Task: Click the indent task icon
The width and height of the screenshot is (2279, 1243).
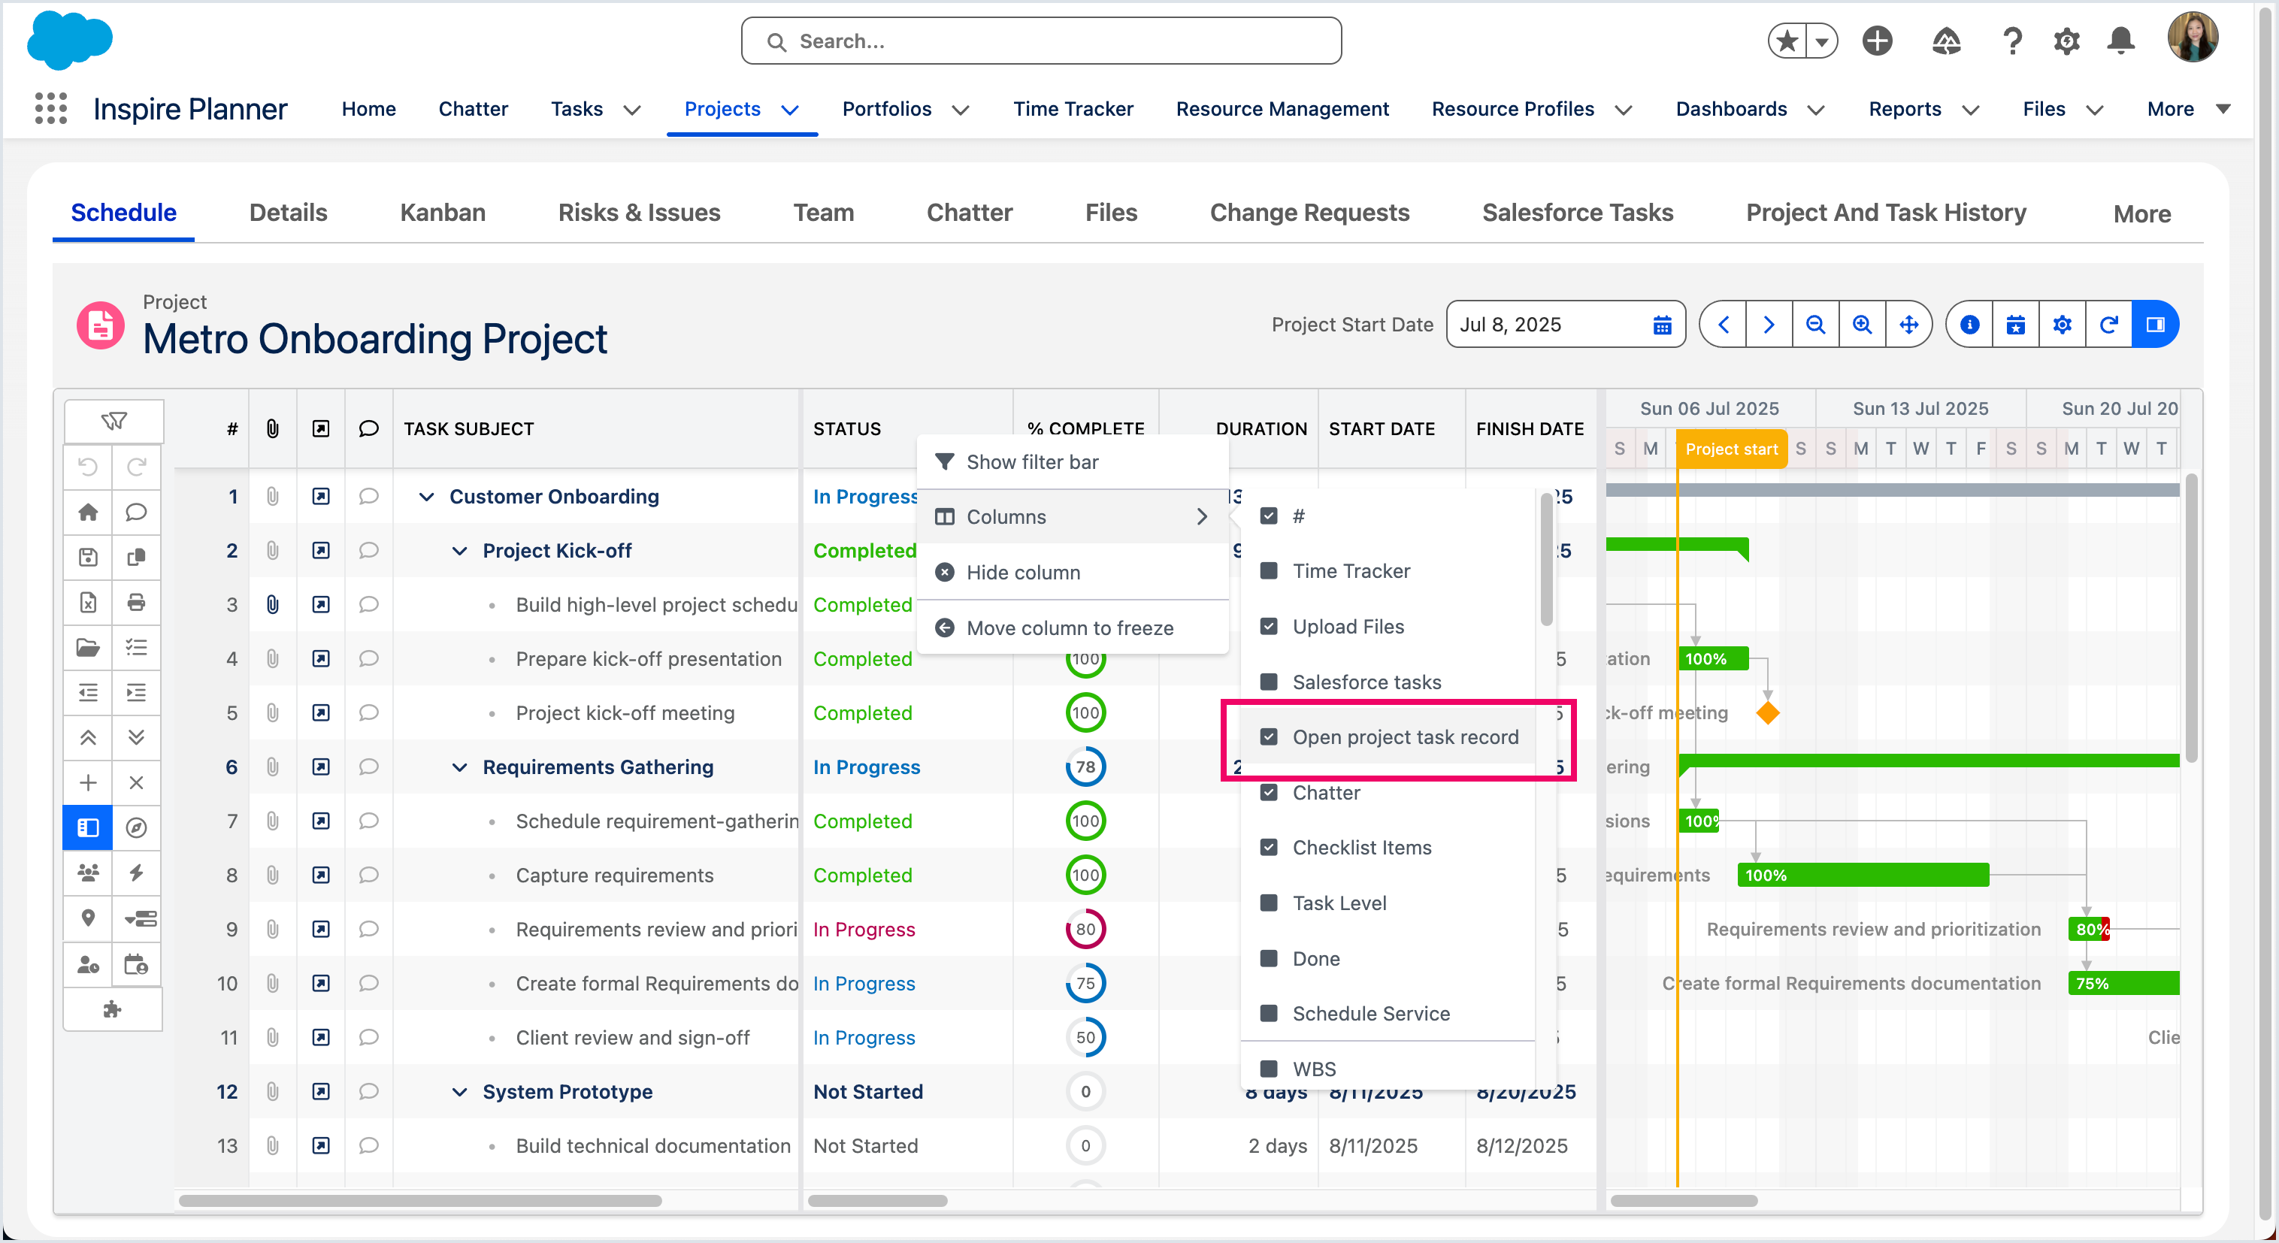Action: [136, 693]
